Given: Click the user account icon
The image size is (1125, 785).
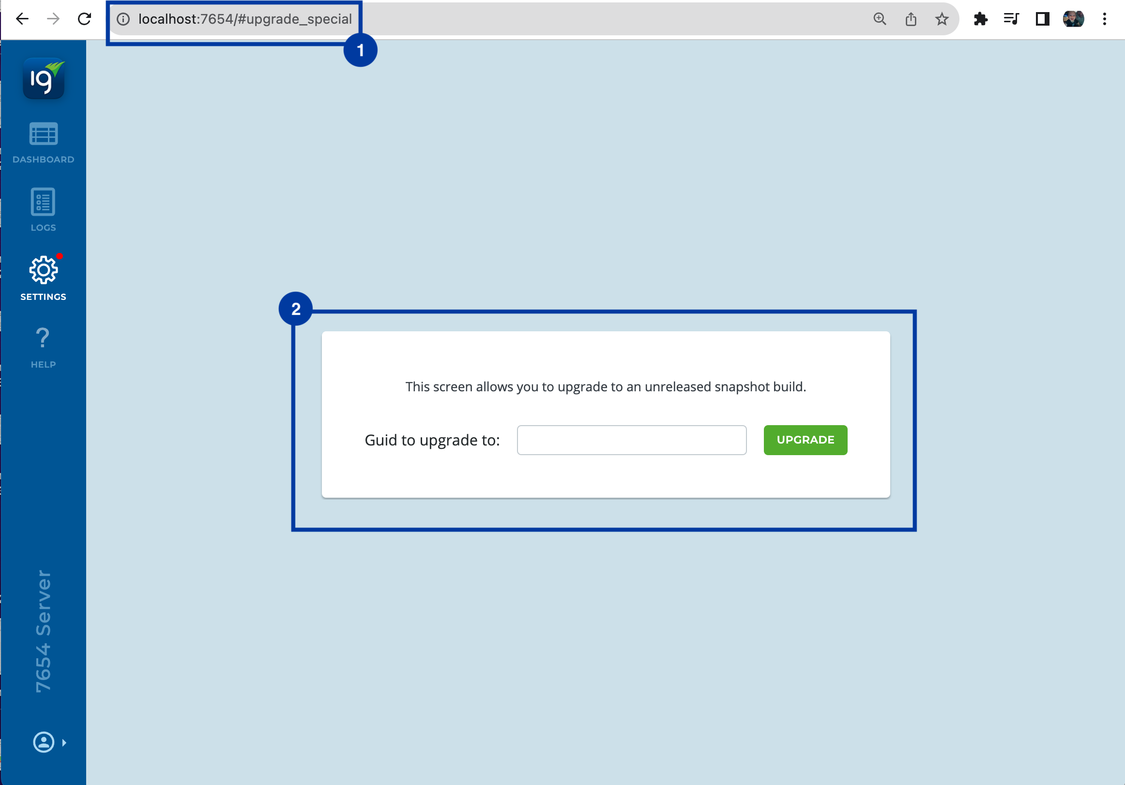Looking at the screenshot, I should [x=44, y=741].
